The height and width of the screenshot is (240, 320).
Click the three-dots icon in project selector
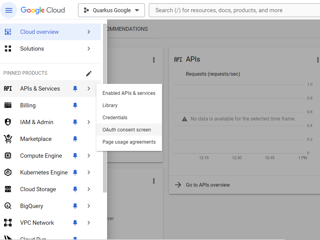[x=87, y=10]
